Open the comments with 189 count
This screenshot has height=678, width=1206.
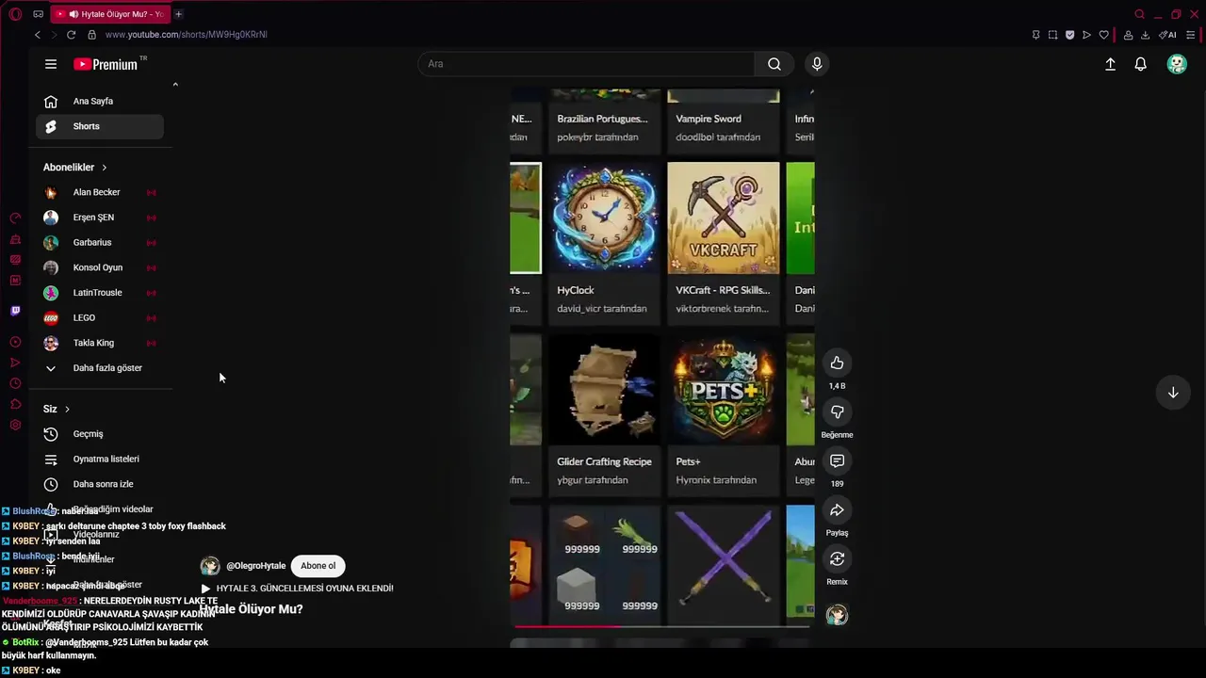tap(837, 461)
